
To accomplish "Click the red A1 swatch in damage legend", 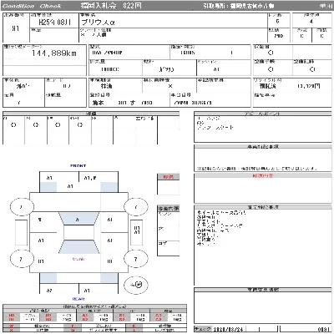I will coord(85,316).
